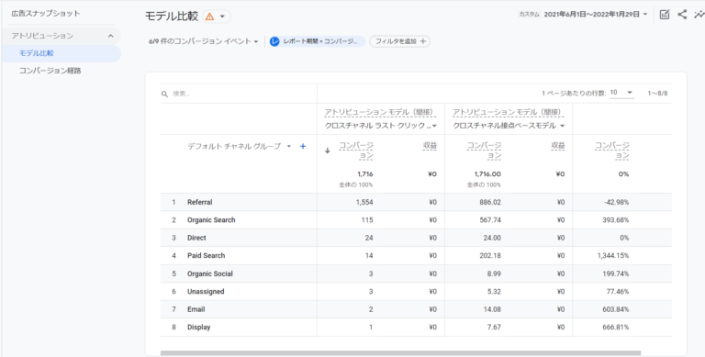Select the Display row
Screen dimensions: 705x357
(416, 328)
